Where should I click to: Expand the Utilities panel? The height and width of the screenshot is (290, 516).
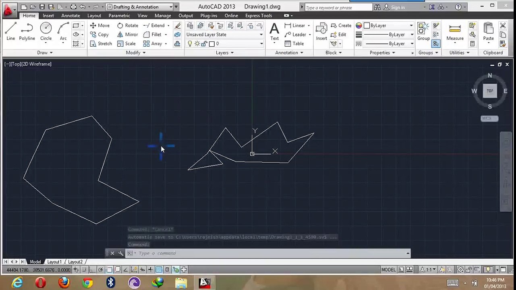459,53
